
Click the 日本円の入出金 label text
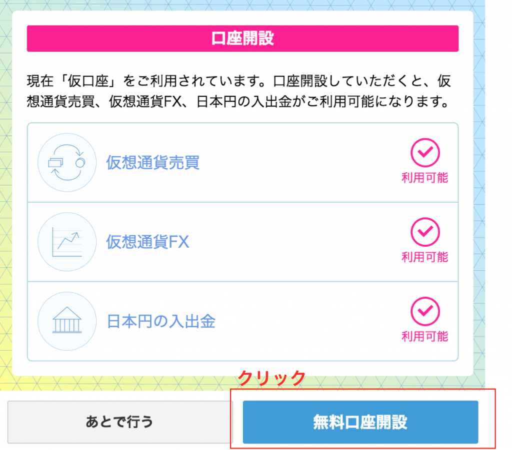pyautogui.click(x=161, y=321)
